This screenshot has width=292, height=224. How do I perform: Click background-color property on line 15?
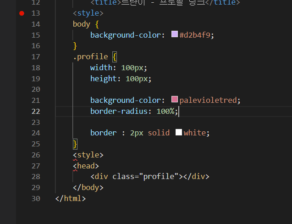tap(126, 35)
